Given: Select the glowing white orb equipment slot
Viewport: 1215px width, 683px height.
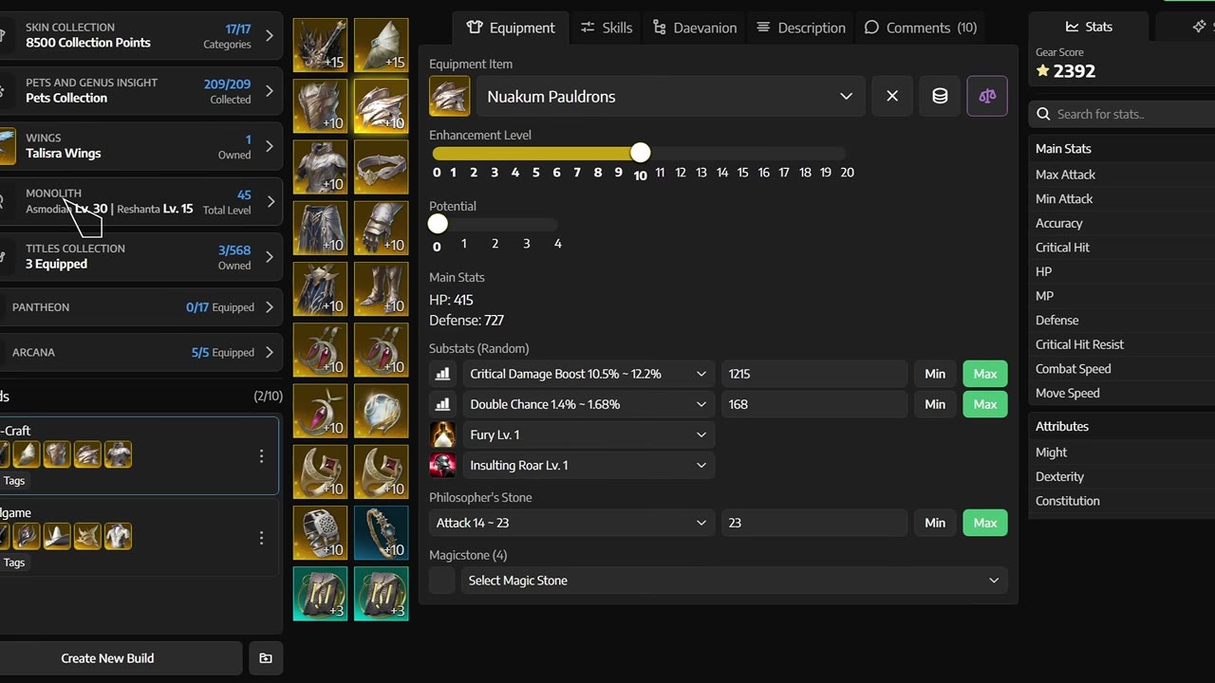Looking at the screenshot, I should point(381,411).
